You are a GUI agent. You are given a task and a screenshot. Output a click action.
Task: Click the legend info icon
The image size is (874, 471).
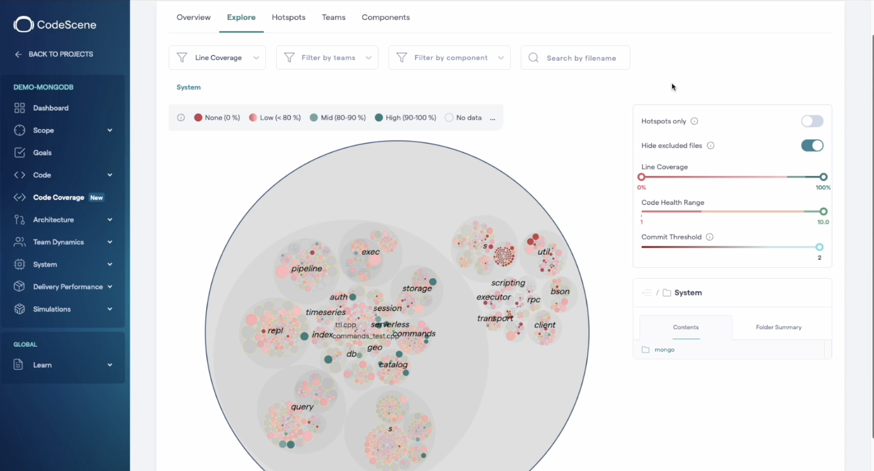[x=181, y=117]
